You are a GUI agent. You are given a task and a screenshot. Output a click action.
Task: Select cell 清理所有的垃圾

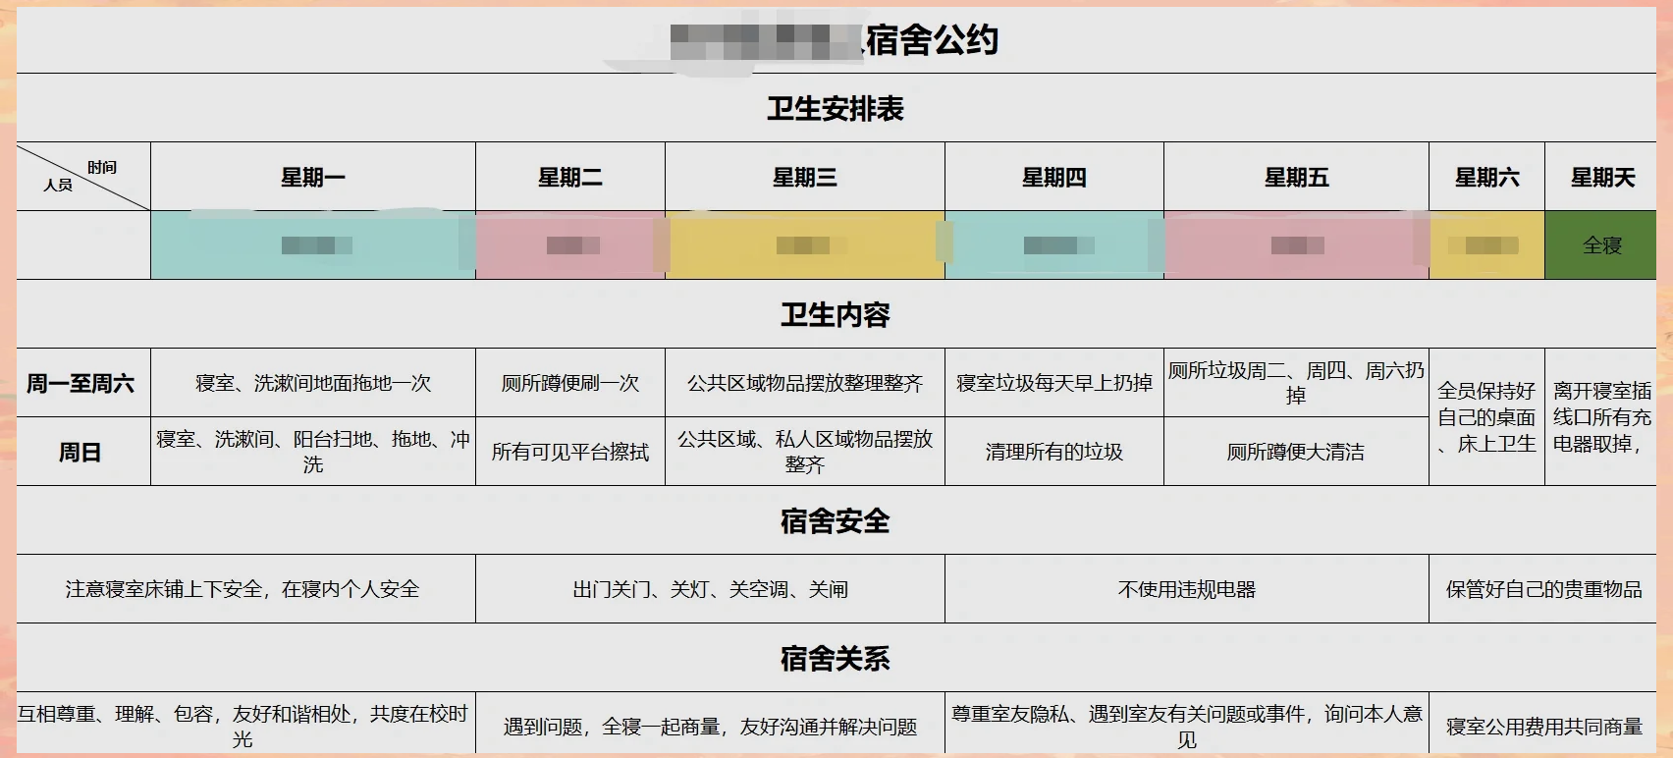click(x=1054, y=452)
